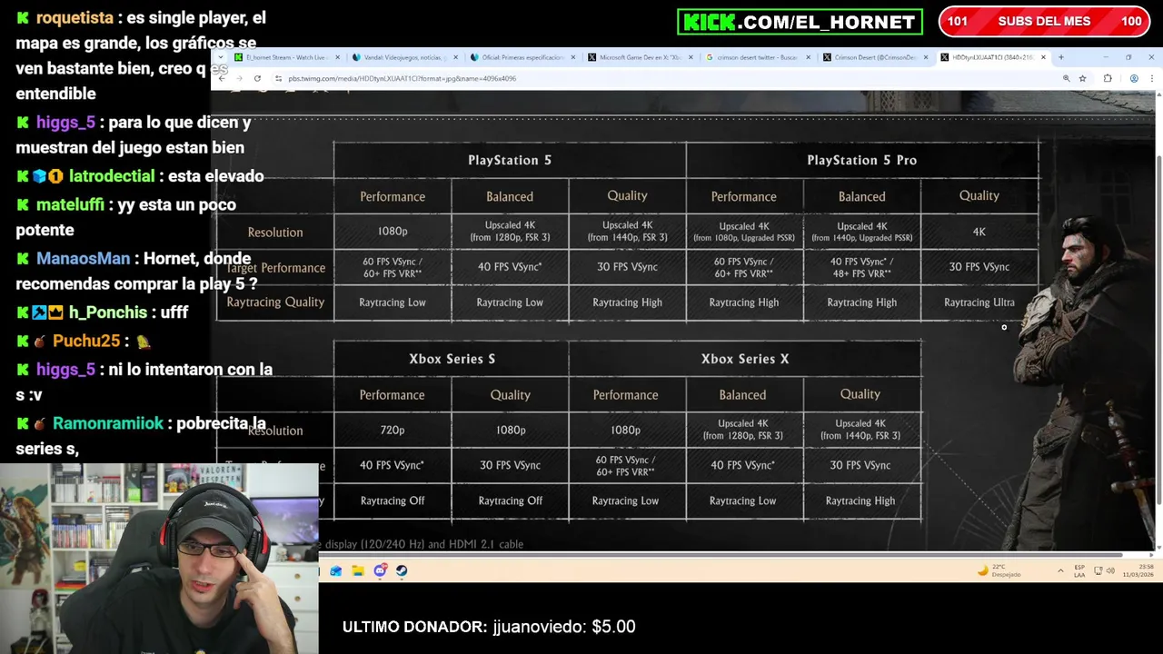Click the Series S Performance Raytracing Off cell
1163x654 pixels.
(393, 500)
